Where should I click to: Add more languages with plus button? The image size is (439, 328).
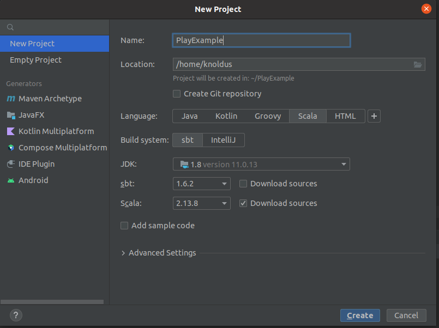coord(374,116)
